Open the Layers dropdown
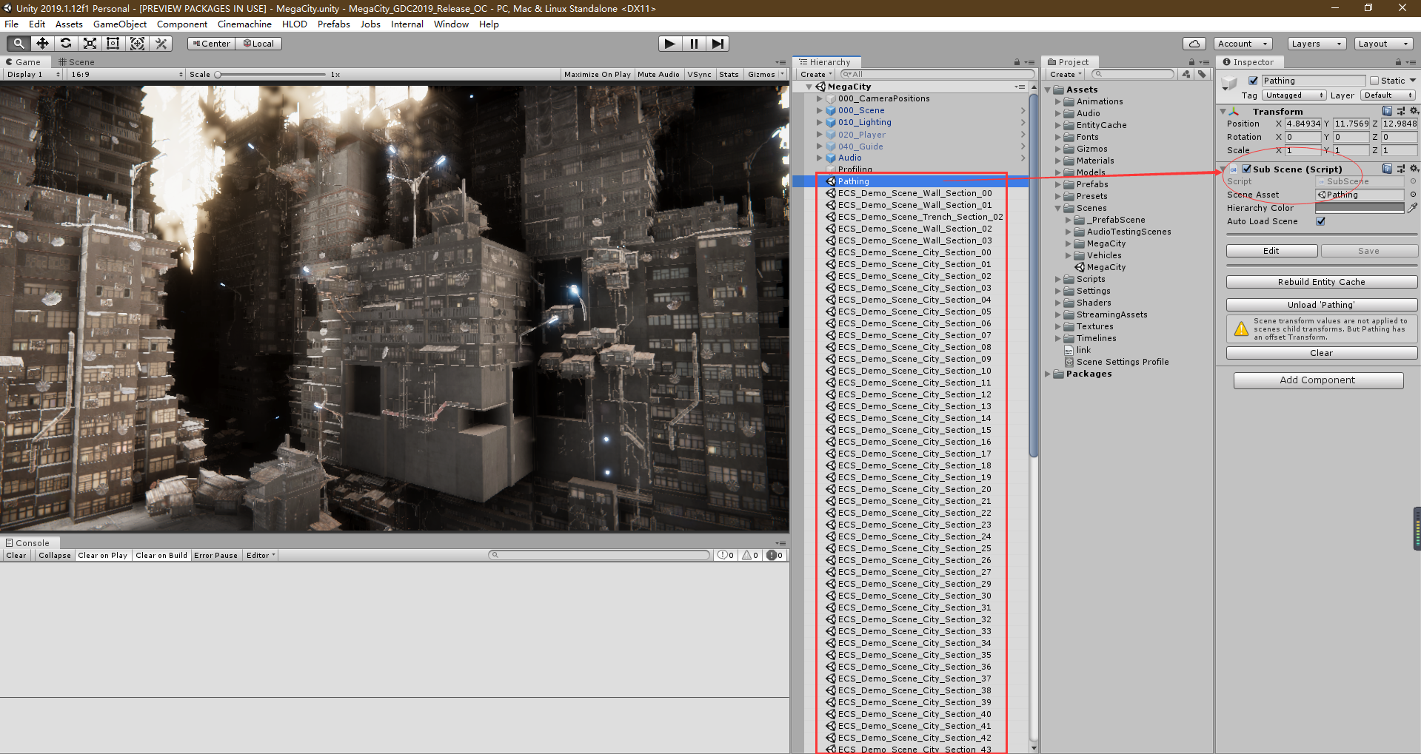The image size is (1421, 754). [x=1316, y=44]
